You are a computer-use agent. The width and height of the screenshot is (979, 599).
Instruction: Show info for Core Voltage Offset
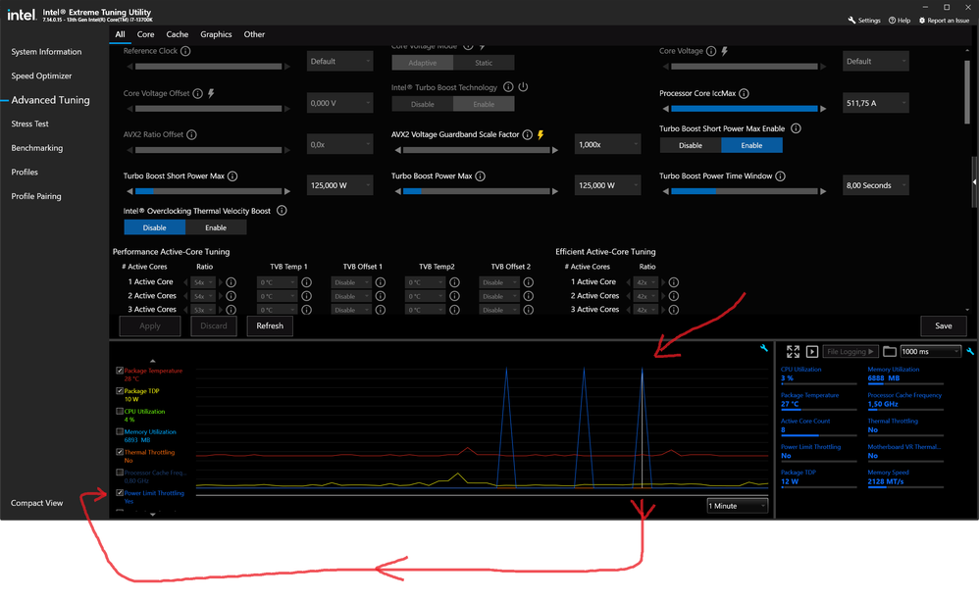(197, 93)
